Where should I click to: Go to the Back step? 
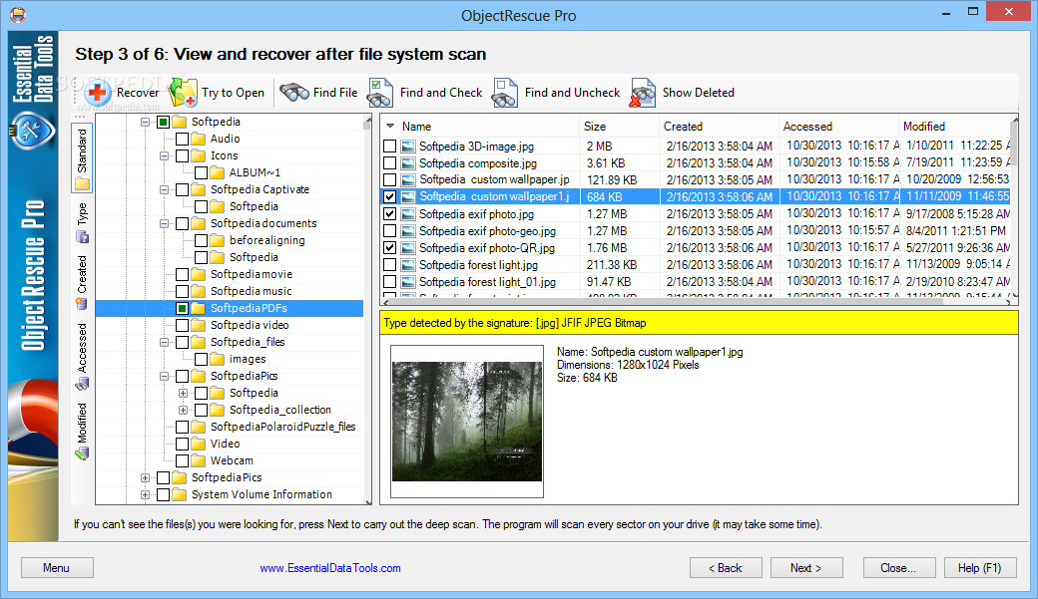coord(726,568)
